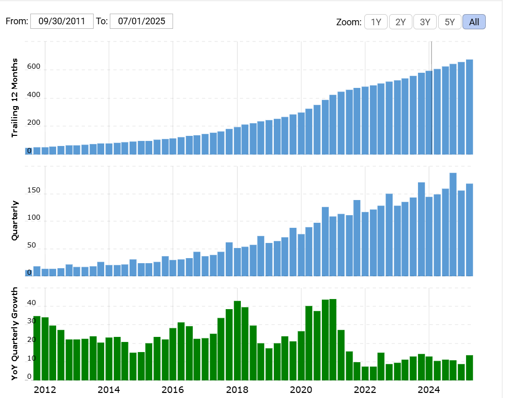Click the To date input box
The image size is (506, 398).
[141, 21]
